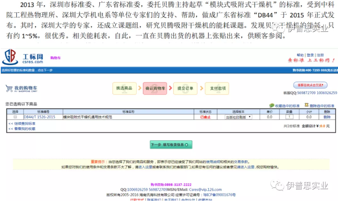Click the 标准名称 column header
The width and height of the screenshot is (338, 201).
(x=129, y=112)
